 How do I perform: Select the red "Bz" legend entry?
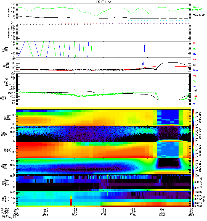coord(195,43)
